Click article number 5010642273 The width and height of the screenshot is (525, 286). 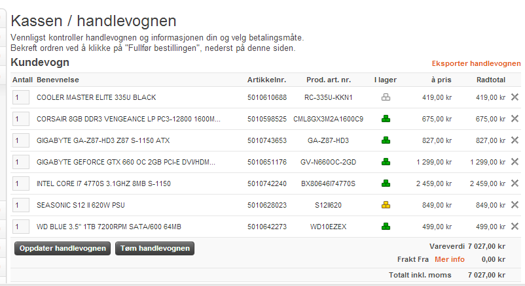coord(267,227)
